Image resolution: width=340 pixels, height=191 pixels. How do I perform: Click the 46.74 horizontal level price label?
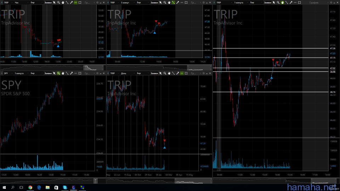click(333, 92)
